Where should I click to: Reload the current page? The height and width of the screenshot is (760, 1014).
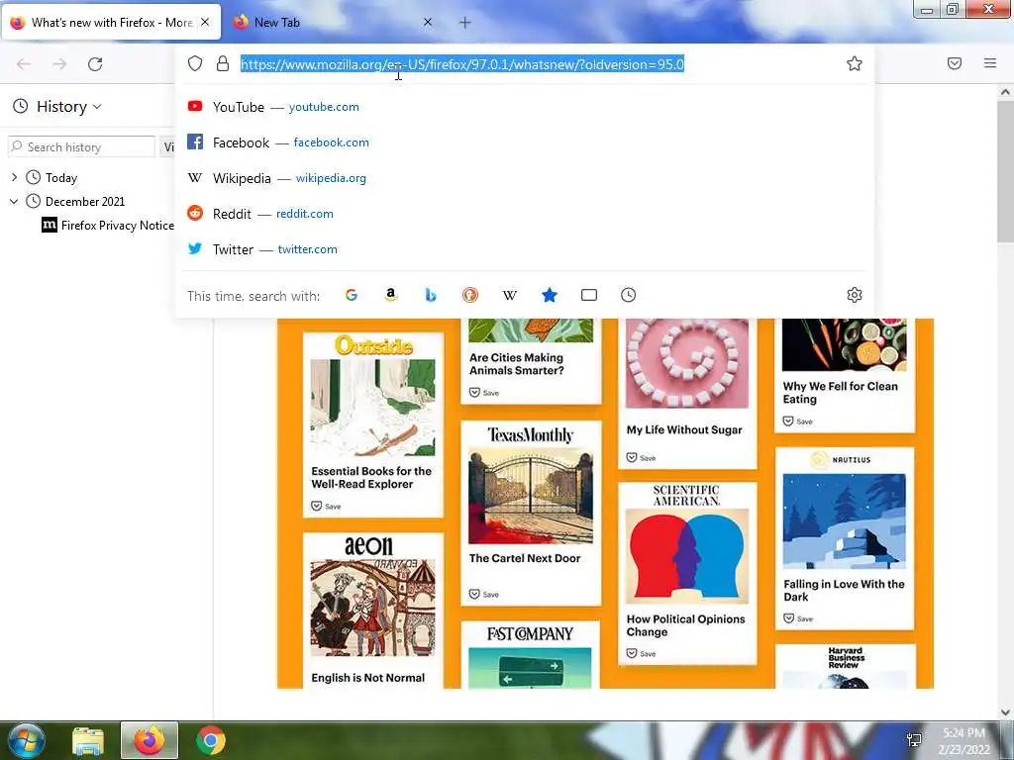tap(95, 64)
